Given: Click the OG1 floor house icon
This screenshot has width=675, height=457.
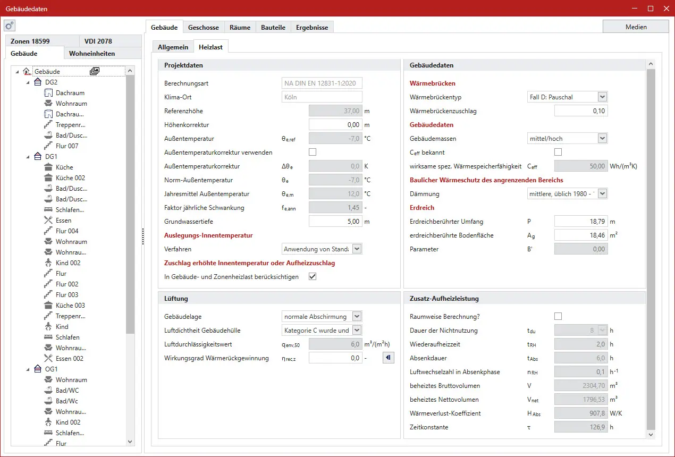Looking at the screenshot, I should pyautogui.click(x=38, y=369).
